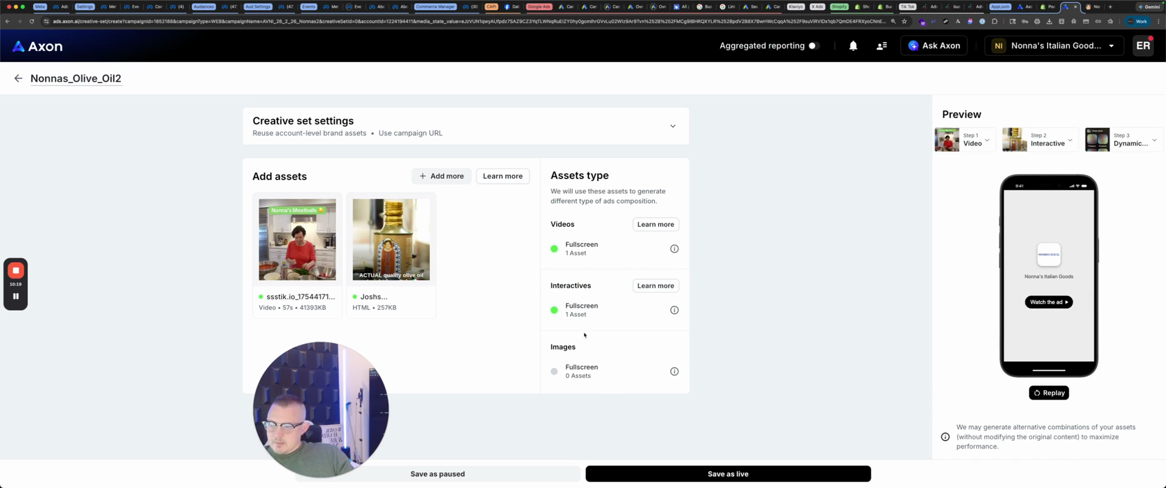The height and width of the screenshot is (488, 1166).
Task: Select the Nonna's Meatballs video thumbnail
Action: pos(297,240)
